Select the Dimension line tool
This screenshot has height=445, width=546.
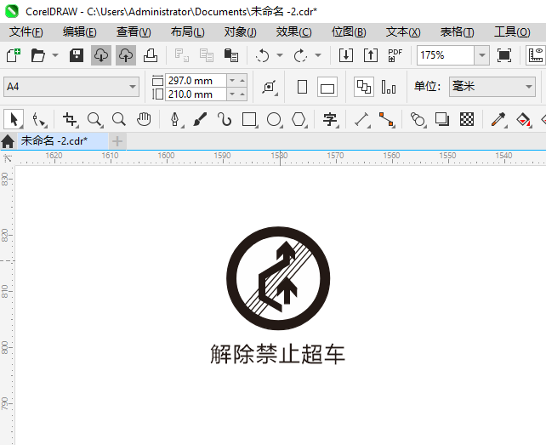point(361,119)
